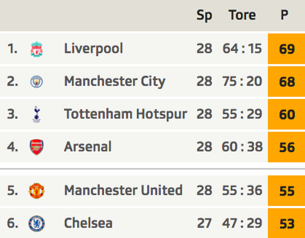305x238 pixels.
Task: Open the Tottenham Hotspur team link
Action: 126,114
